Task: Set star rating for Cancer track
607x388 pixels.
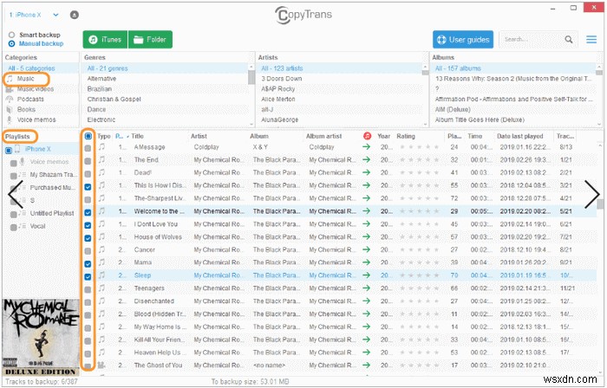Action: (x=419, y=249)
